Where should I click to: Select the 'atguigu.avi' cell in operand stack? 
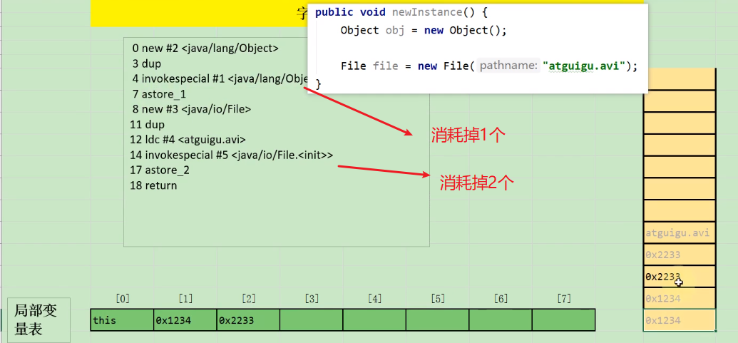click(x=679, y=232)
